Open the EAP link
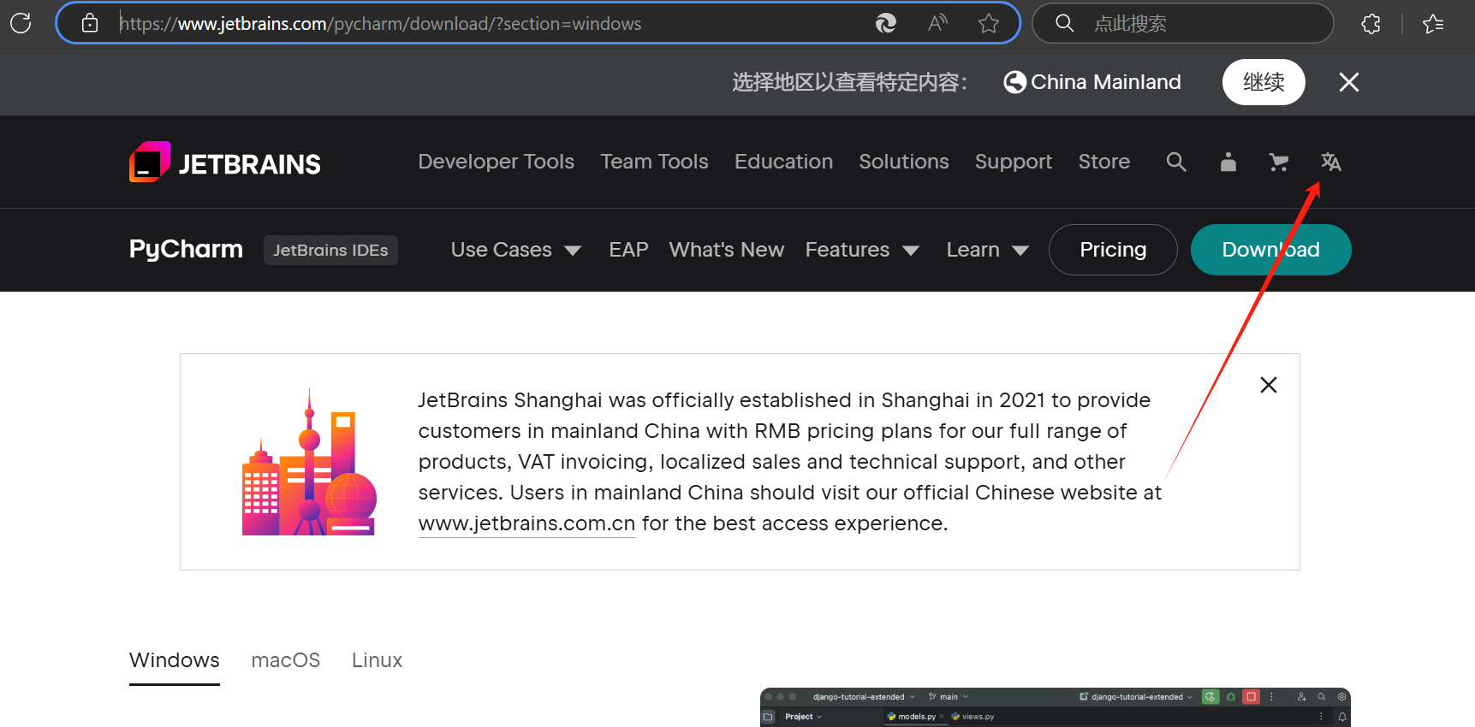 (x=628, y=250)
